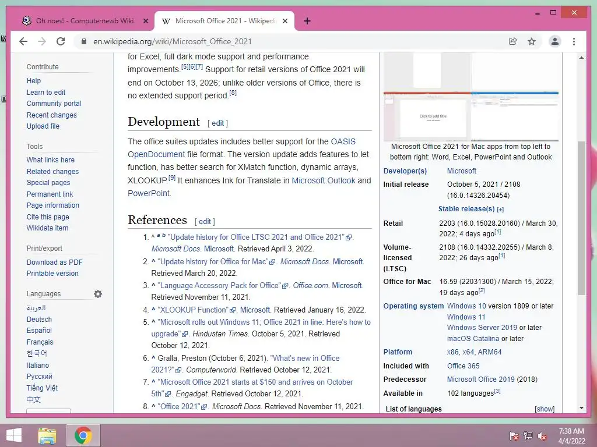The image size is (597, 447).
Task: Edit the References section
Action: (205, 221)
